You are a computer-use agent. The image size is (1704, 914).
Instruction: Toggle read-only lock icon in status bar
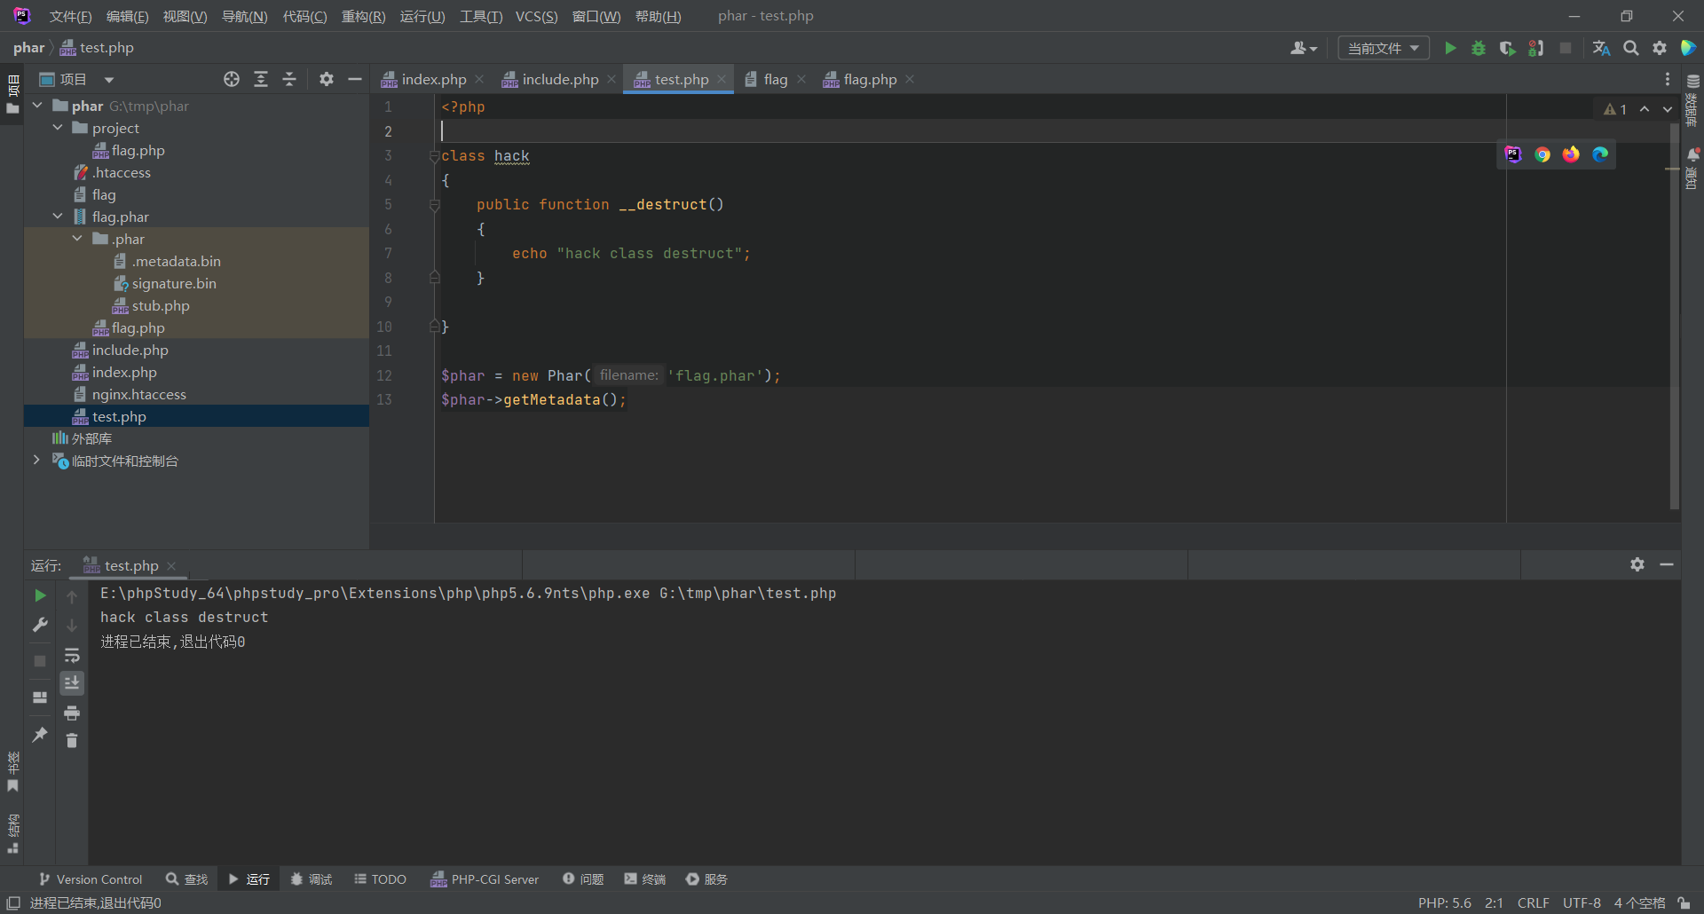coord(1684,902)
